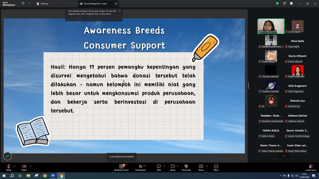Start video with the Video button
The height and width of the screenshot is (179, 319).
[x=24, y=168]
